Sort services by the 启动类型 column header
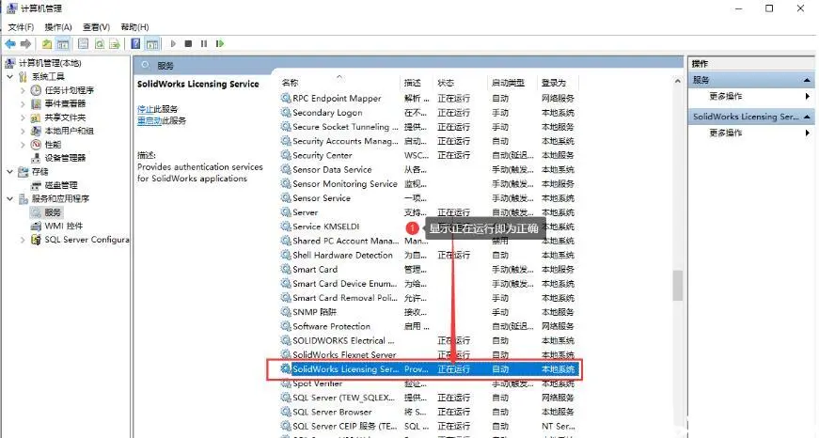This screenshot has width=819, height=438. [512, 83]
